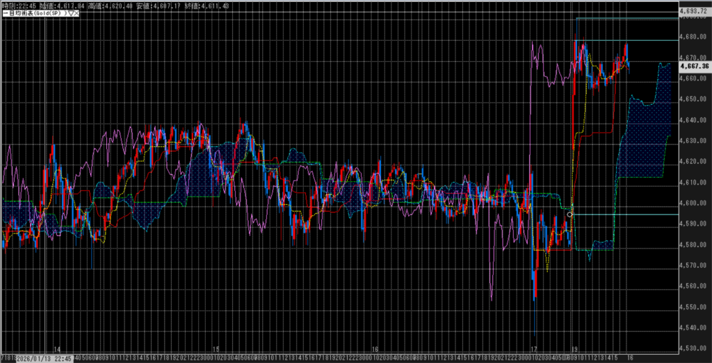Open the triangle dropdown beside Gold(SP) label
This screenshot has width=712, height=363.
(x=73, y=12)
